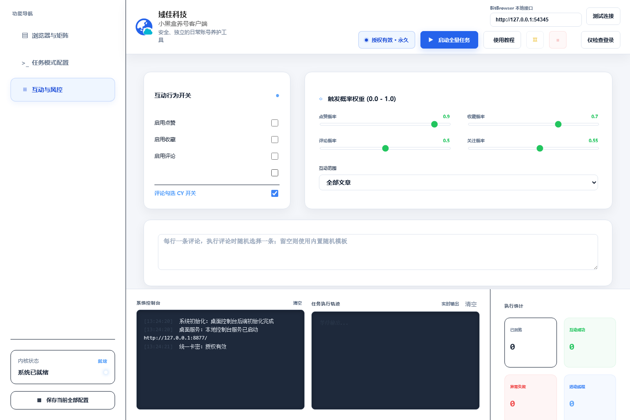Click the 收藏概率 slider handle

[x=558, y=124]
